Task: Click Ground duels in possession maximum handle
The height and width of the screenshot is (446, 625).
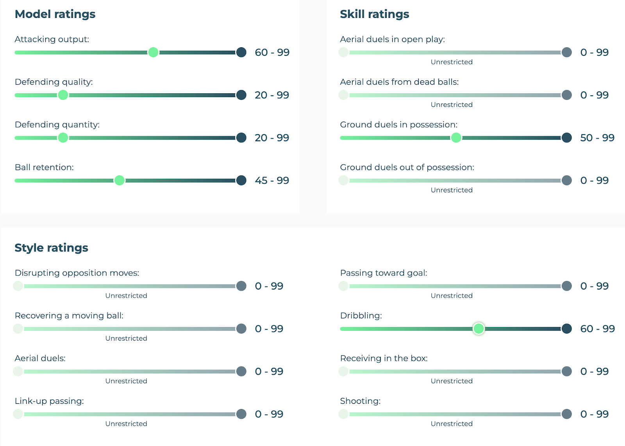Action: pos(567,138)
